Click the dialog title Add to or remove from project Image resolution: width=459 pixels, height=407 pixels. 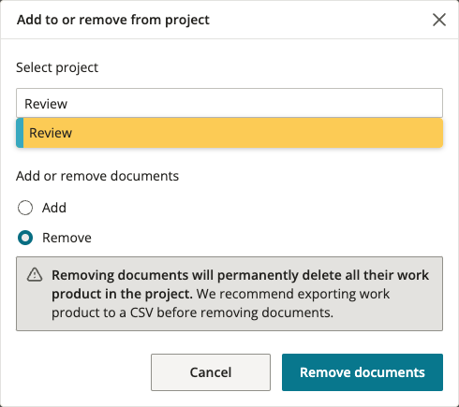click(x=113, y=20)
